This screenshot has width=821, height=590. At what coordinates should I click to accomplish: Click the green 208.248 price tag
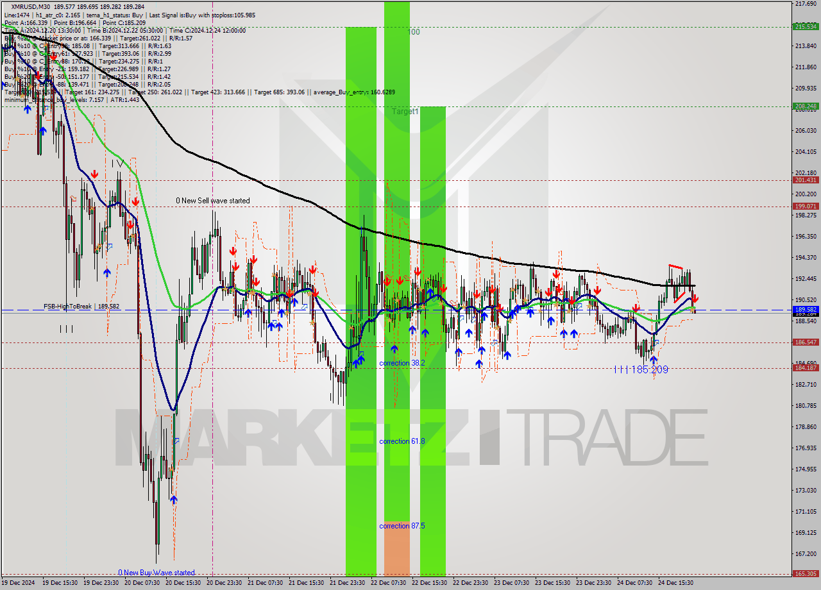pos(806,106)
